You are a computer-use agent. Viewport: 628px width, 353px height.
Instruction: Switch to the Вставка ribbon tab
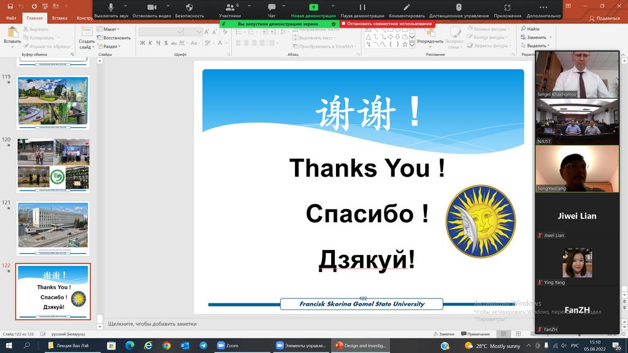tap(59, 18)
